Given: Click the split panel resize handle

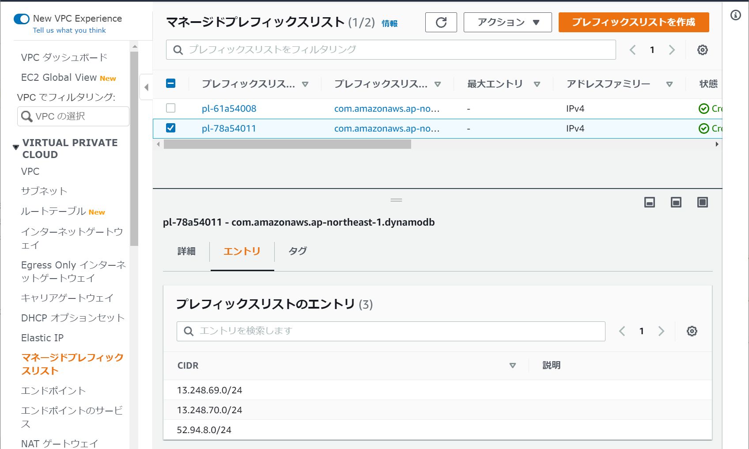Looking at the screenshot, I should [396, 200].
